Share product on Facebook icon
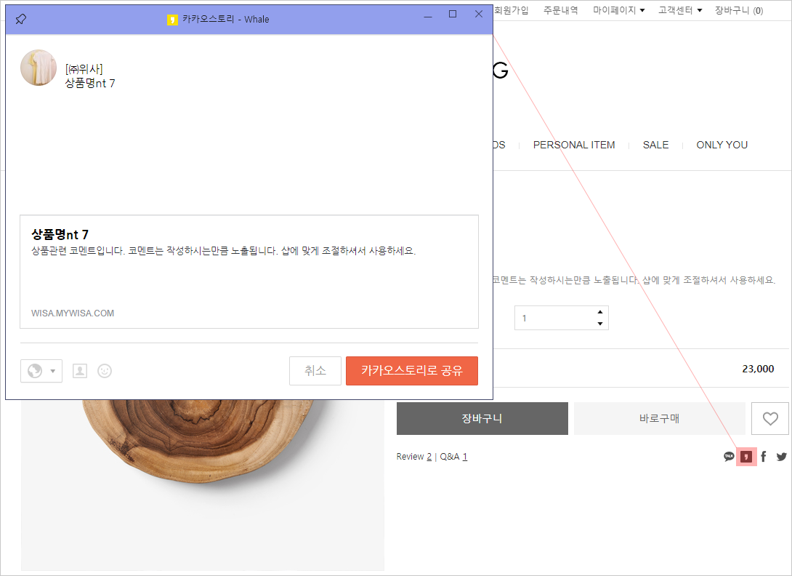 764,457
